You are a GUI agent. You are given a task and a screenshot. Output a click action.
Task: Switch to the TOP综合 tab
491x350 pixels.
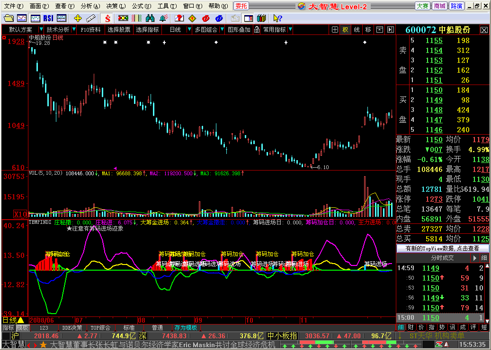[x=100, y=327]
